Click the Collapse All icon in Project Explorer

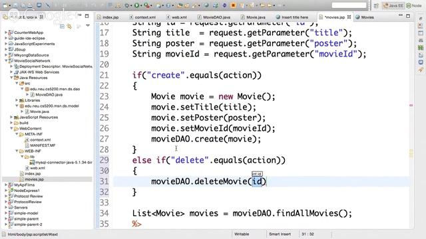(x=62, y=26)
